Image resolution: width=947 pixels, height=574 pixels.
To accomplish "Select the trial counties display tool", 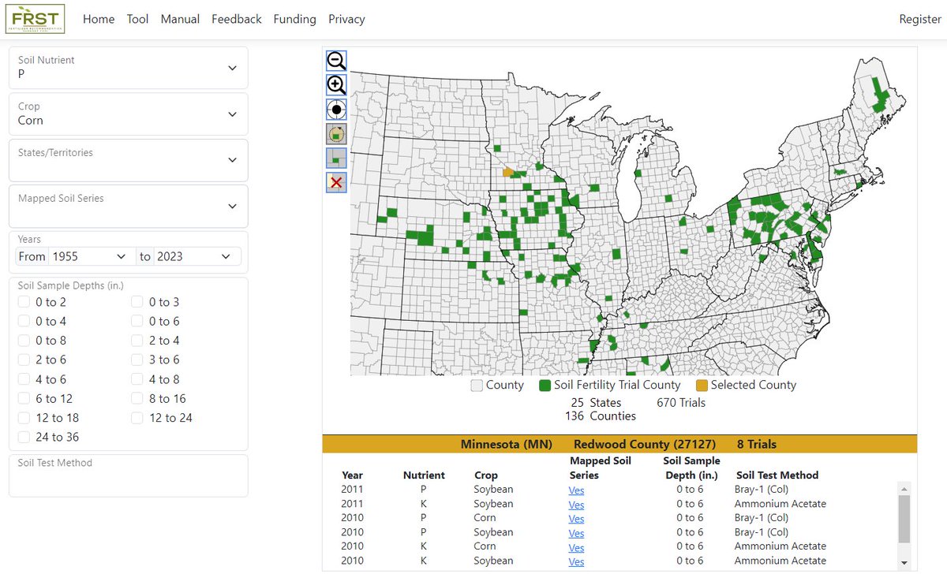I will 335,158.
